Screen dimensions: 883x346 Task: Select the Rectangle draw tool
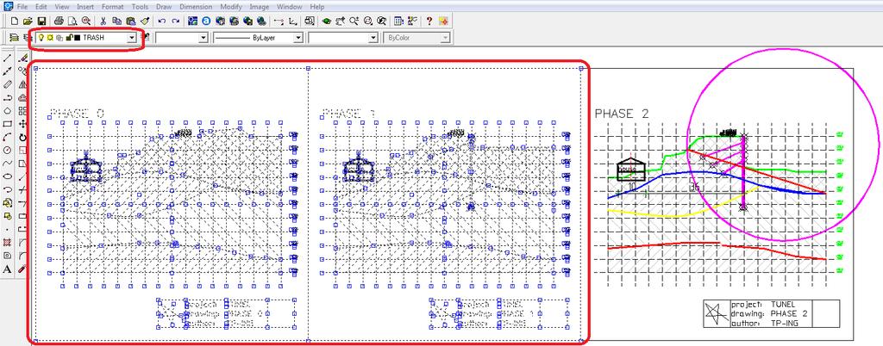(7, 124)
